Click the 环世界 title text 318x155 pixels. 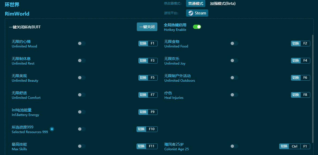12,5
